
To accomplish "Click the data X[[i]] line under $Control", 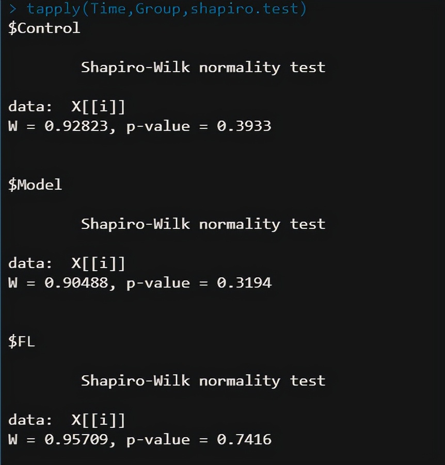I will point(67,107).
